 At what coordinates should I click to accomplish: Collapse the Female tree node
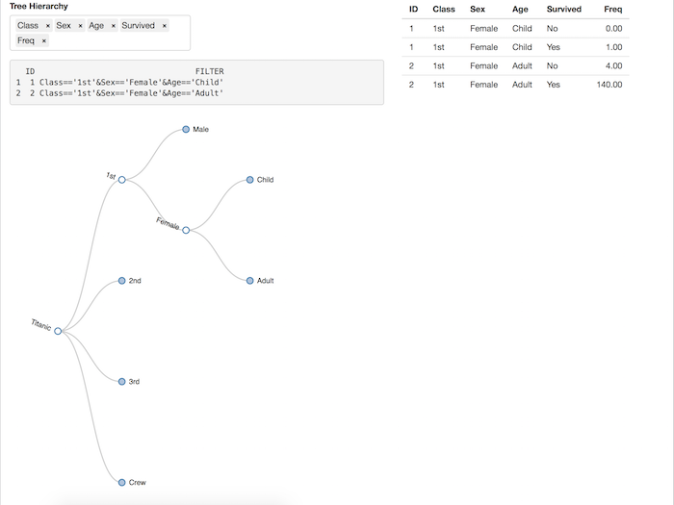pyautogui.click(x=186, y=230)
